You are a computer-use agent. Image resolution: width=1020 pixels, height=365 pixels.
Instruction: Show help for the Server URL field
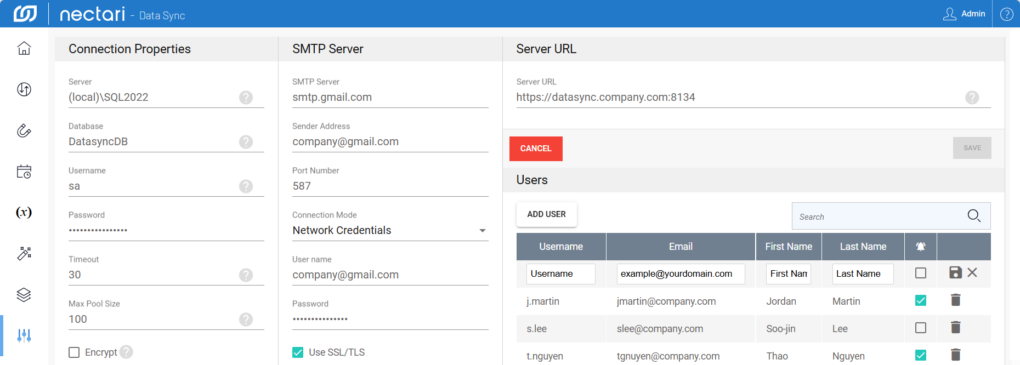pyautogui.click(x=972, y=98)
